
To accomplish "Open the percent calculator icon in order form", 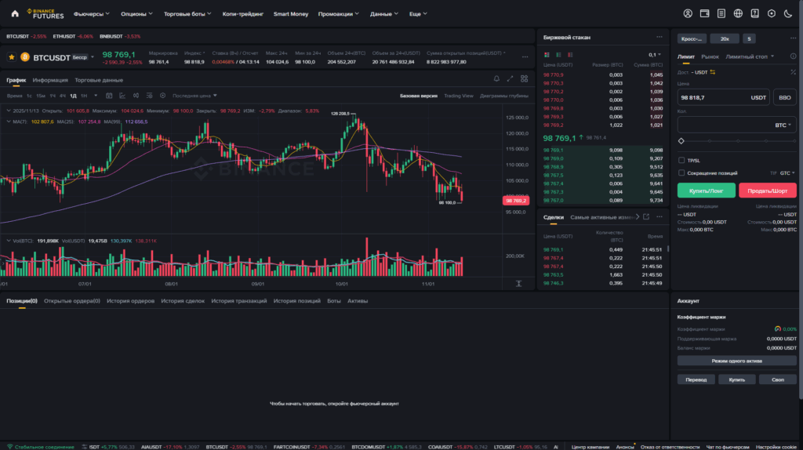I will point(794,72).
